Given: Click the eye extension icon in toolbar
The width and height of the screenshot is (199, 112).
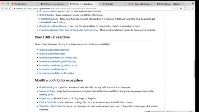Looking at the screenshot, I should point(181,8).
